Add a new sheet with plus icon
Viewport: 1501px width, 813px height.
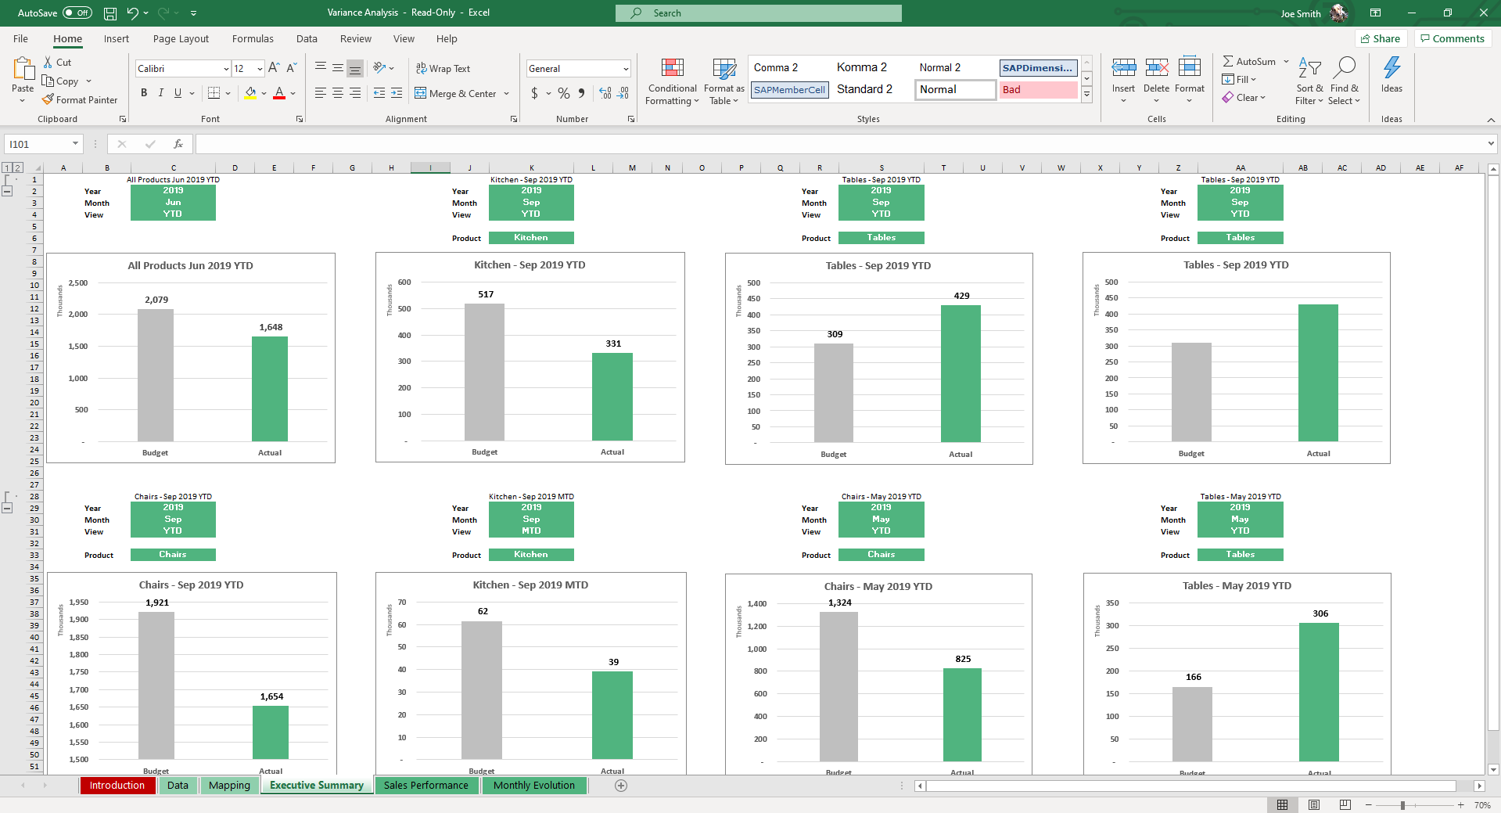pos(621,786)
